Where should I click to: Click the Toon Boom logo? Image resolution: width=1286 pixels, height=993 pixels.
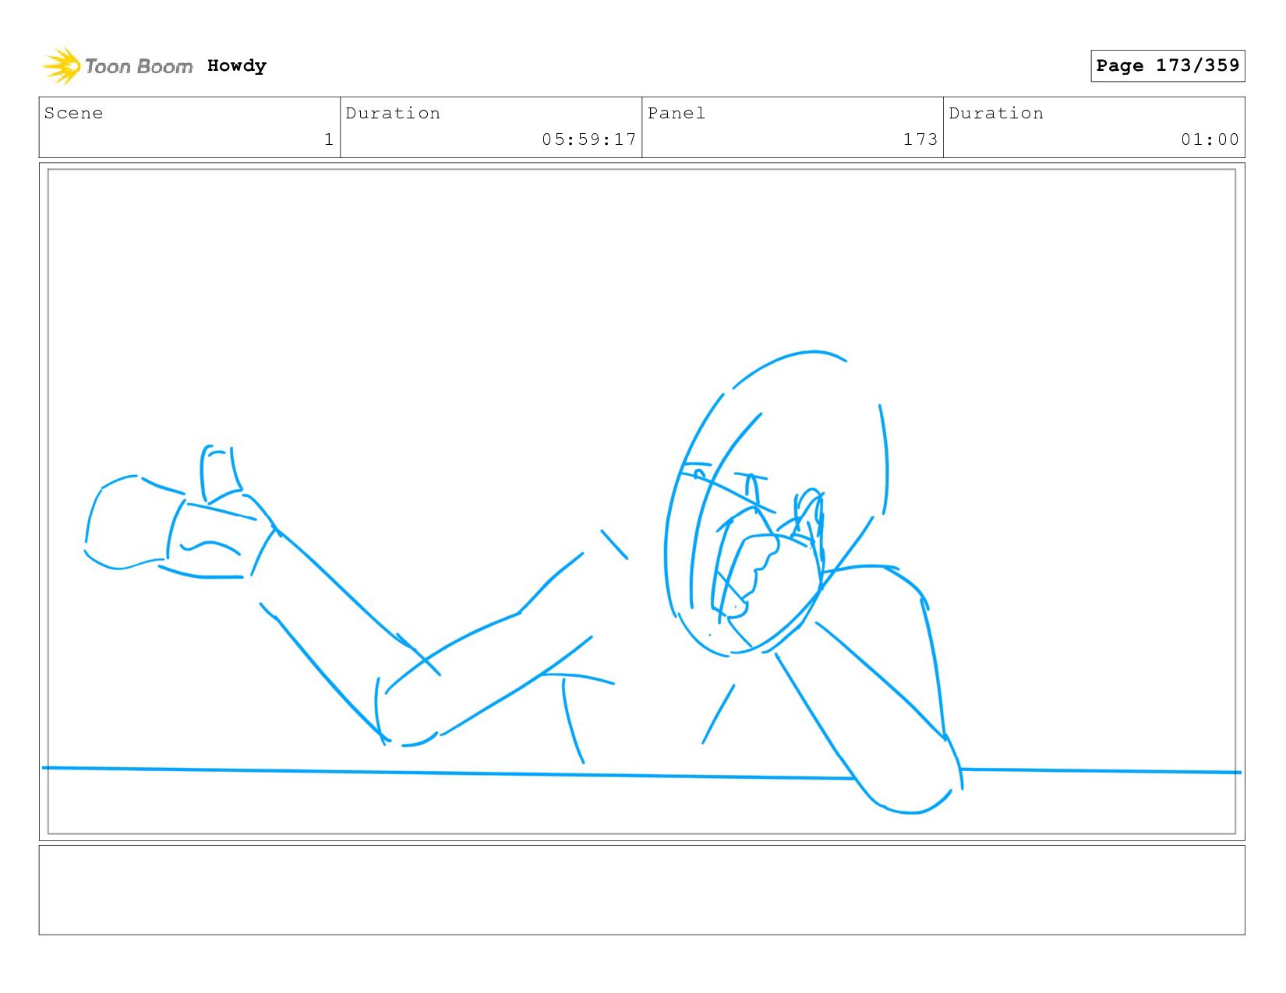click(117, 66)
